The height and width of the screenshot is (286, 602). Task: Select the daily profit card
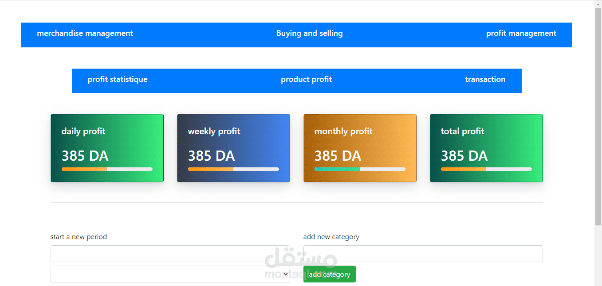pos(107,148)
